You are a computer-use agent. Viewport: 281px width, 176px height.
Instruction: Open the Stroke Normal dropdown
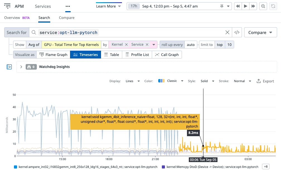(242, 81)
